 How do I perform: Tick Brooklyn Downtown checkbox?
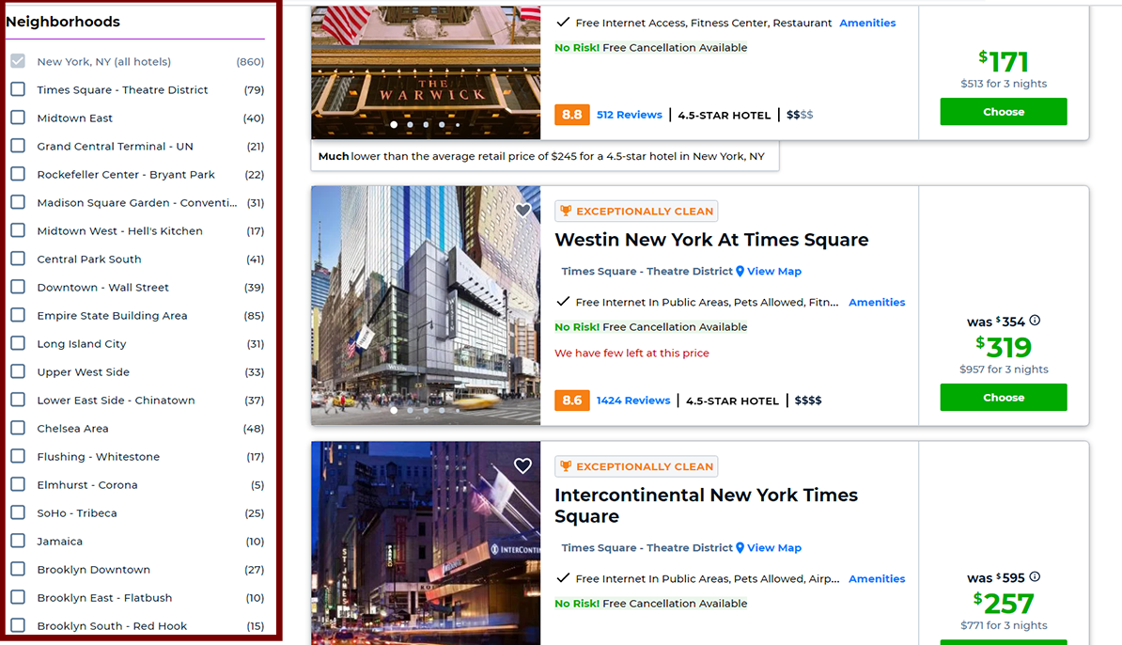tap(18, 569)
